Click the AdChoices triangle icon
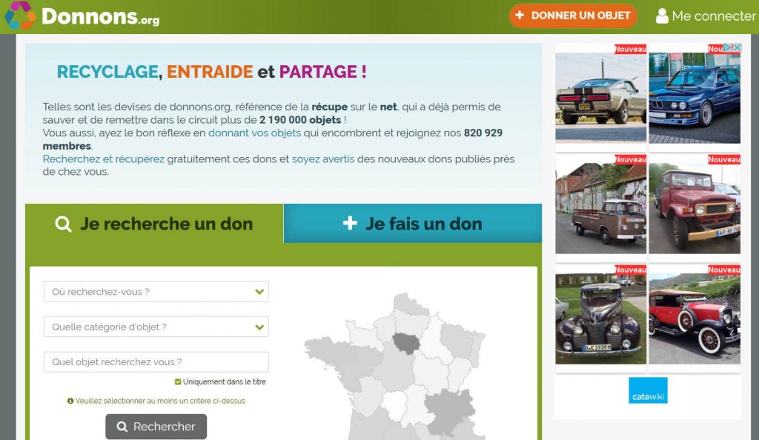The width and height of the screenshot is (759, 440). tap(727, 47)
